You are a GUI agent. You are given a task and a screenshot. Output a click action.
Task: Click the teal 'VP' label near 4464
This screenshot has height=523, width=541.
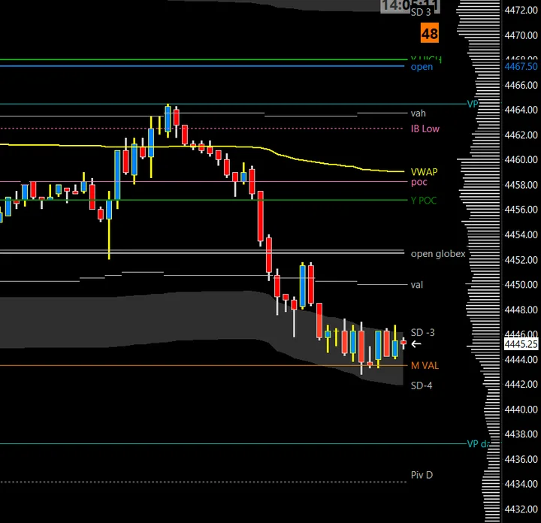coord(473,104)
